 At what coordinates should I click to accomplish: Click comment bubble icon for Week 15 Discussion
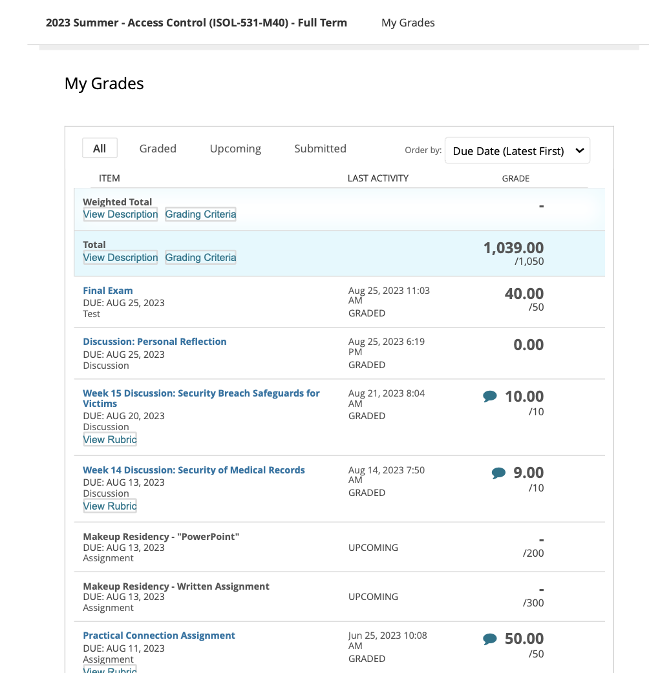point(490,397)
